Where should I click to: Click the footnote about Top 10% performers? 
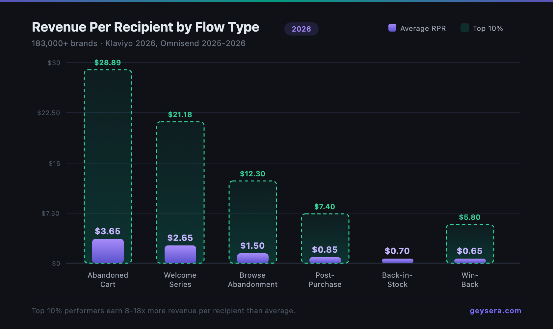[164, 311]
